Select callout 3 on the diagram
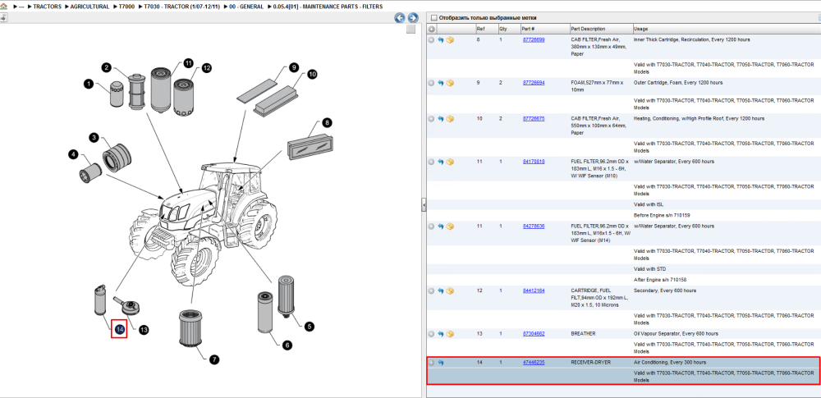821x398 pixels. click(x=94, y=138)
